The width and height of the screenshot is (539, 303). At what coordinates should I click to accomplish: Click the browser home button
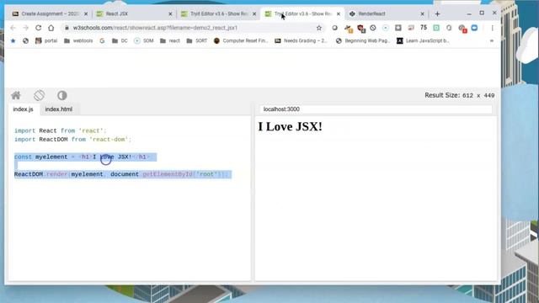tap(51, 28)
